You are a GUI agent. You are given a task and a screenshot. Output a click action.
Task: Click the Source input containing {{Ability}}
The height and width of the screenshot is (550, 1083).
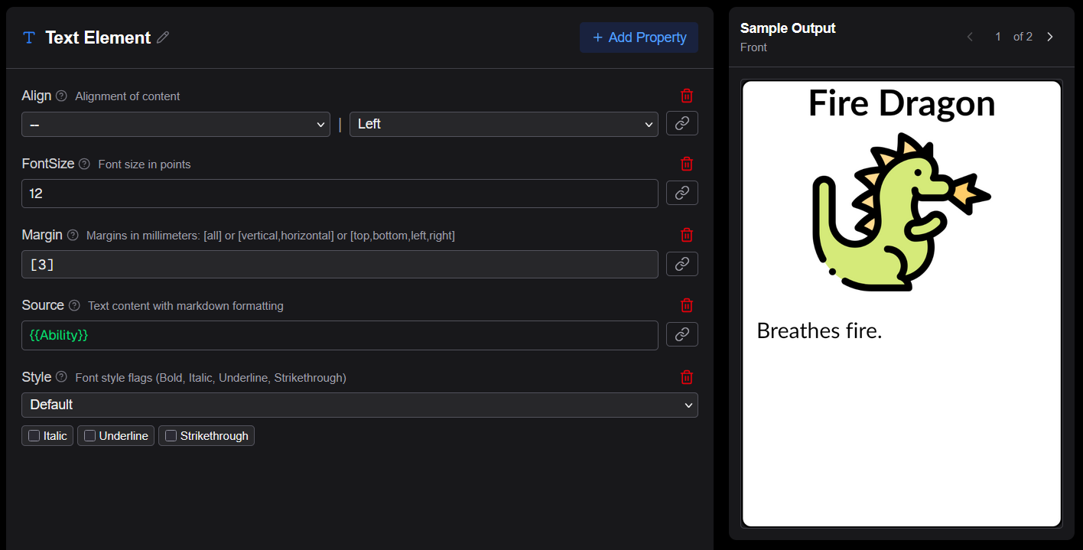(340, 335)
